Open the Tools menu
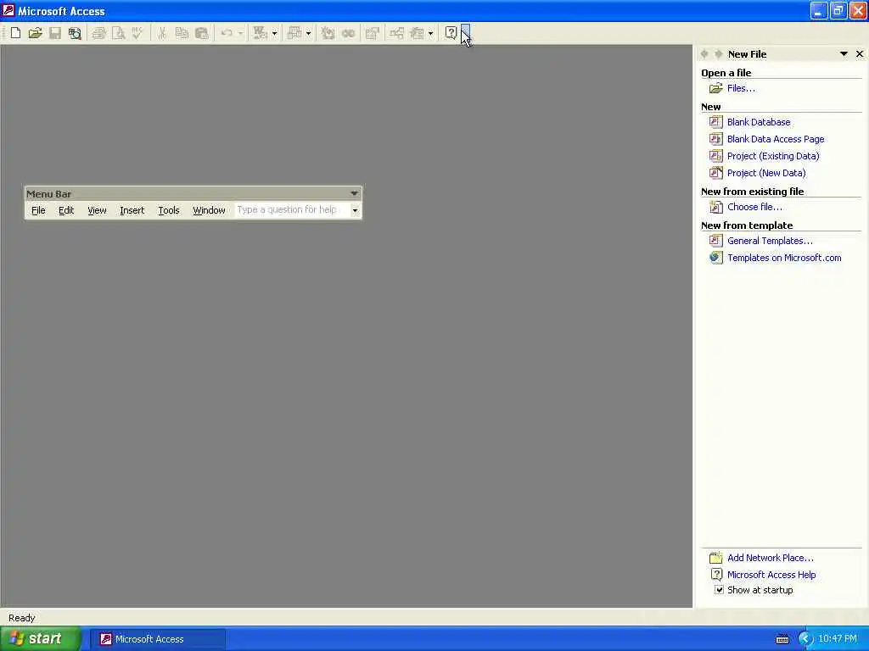This screenshot has height=651, width=869. (x=169, y=210)
